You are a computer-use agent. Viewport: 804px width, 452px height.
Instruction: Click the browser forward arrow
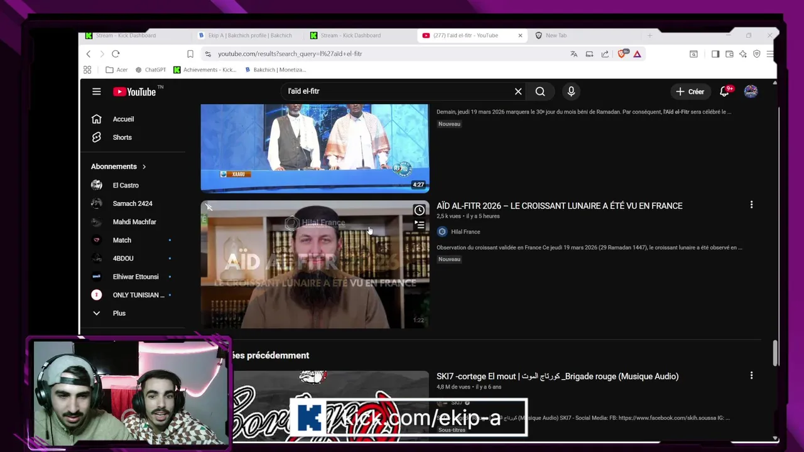coord(102,54)
